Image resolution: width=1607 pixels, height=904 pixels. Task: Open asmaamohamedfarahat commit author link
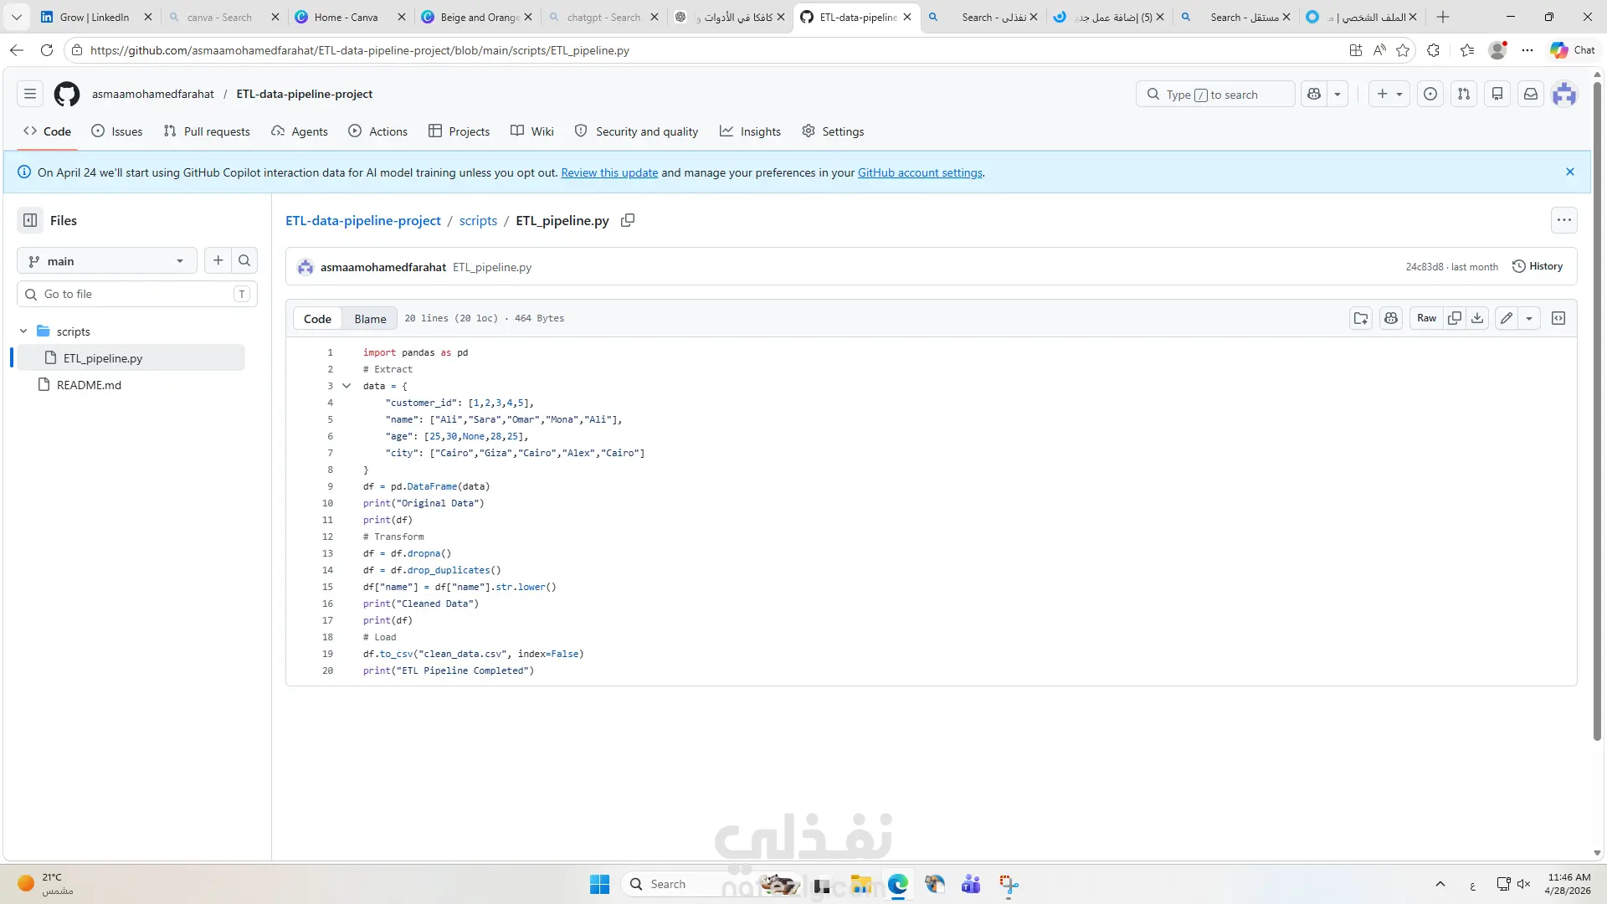[383, 267]
